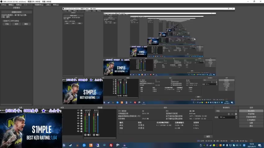This screenshot has width=264, height=148.
Task: Open the 工具(T) menu
Action: [48, 5]
